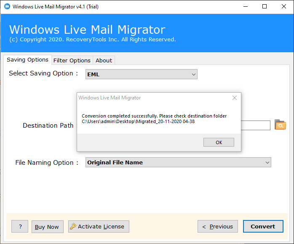Click the "File Naming Option :" label
This screenshot has width=294, height=244.
47,163
